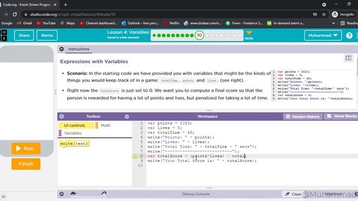Click the Remix button
This screenshot has height=201, width=358.
[47, 35]
